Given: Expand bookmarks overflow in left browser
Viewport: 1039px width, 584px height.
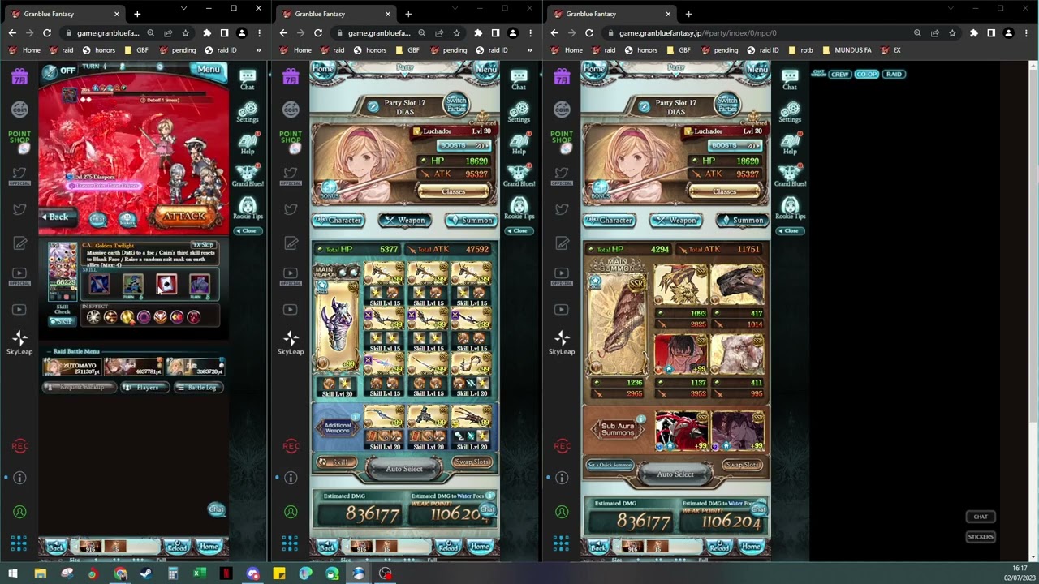Looking at the screenshot, I should pos(258,50).
